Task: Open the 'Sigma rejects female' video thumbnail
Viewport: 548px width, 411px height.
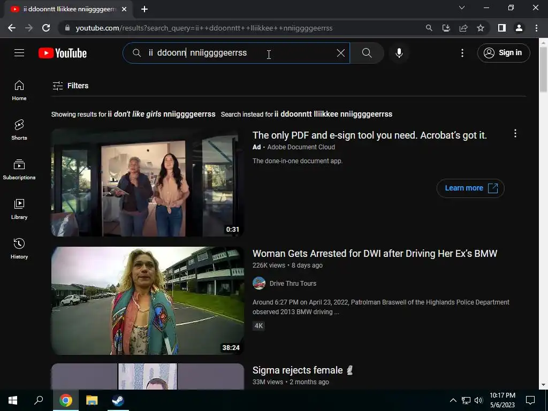Action: tap(148, 376)
